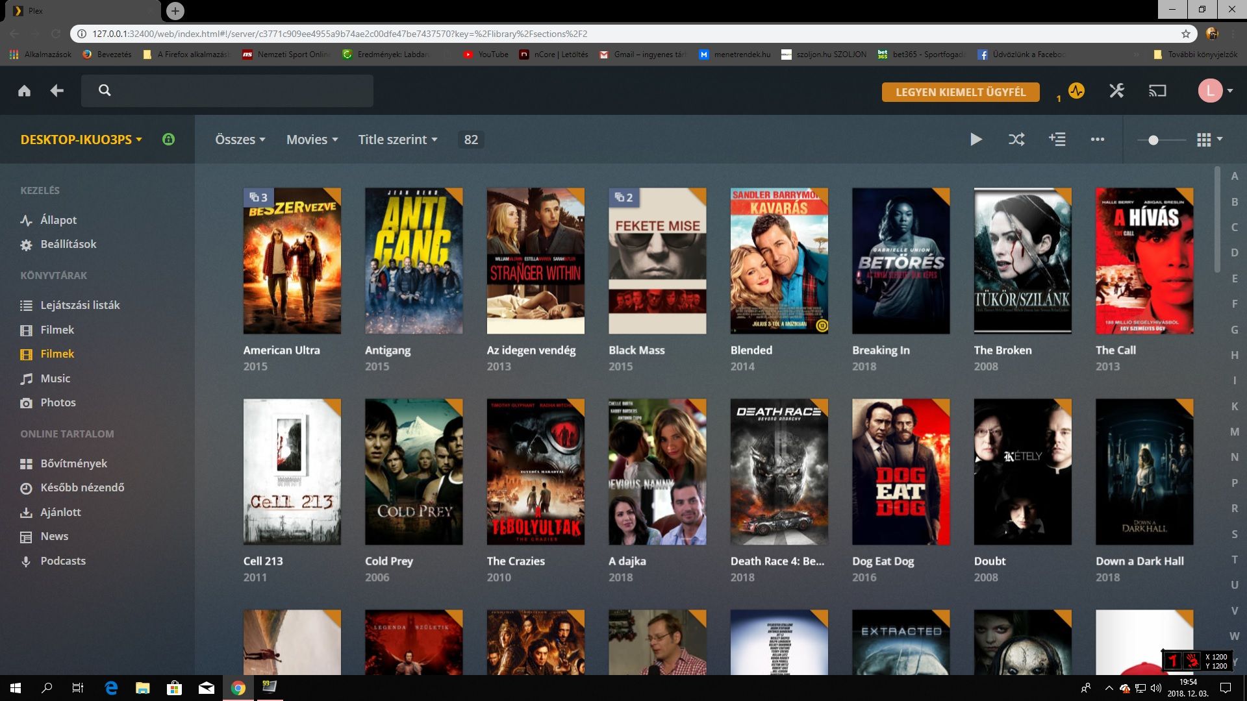1247x701 pixels.
Task: Click Legyen Kiemelt Ügyfél button
Action: coord(961,92)
